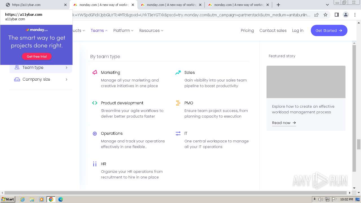Screen dimensions: 361x203
Task: Open the PMO team link
Action: [x=189, y=103]
